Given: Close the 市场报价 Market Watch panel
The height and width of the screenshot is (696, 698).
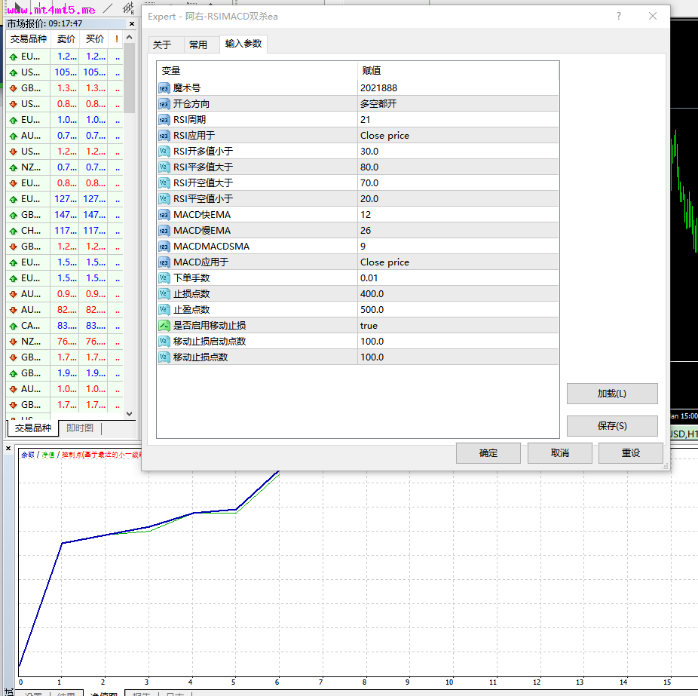Looking at the screenshot, I should coord(132,23).
